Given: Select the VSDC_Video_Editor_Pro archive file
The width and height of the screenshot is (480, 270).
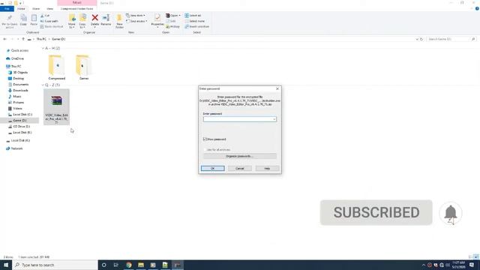Looking at the screenshot, I should 57,107.
